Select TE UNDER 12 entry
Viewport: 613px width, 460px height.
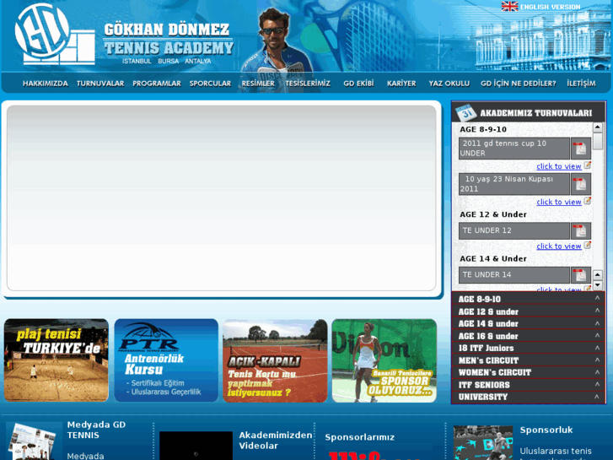[x=514, y=230]
